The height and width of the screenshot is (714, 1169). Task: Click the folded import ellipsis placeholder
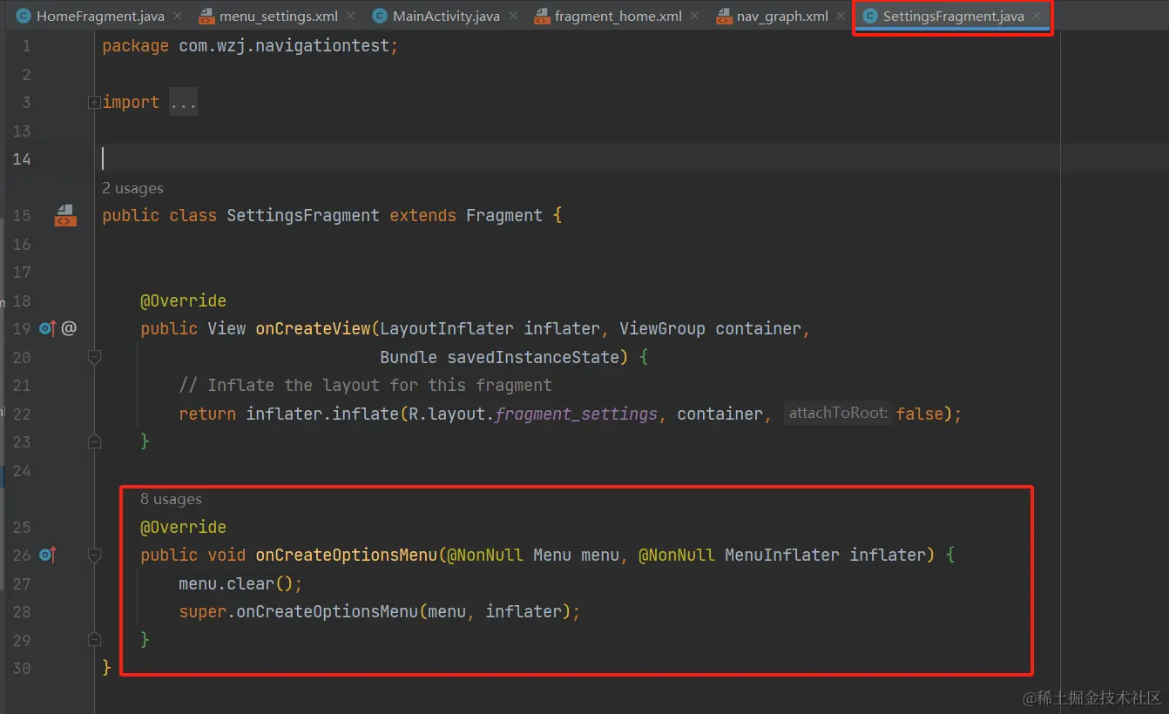pyautogui.click(x=184, y=103)
